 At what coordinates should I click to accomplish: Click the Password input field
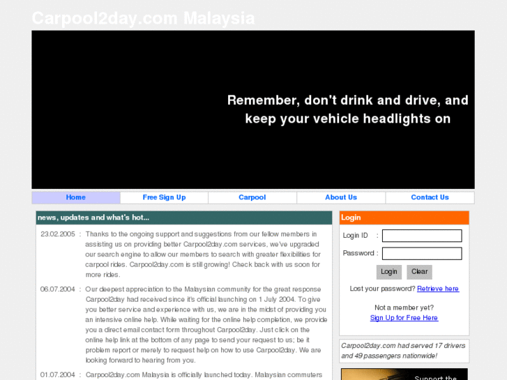click(x=422, y=253)
